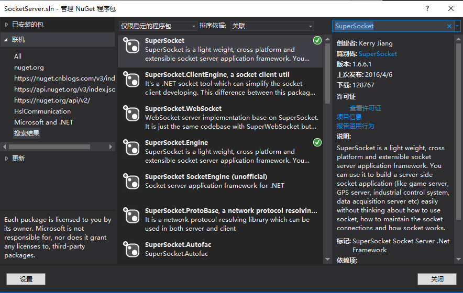Open the 查看许可证 link
The image size is (463, 293).
click(365, 108)
